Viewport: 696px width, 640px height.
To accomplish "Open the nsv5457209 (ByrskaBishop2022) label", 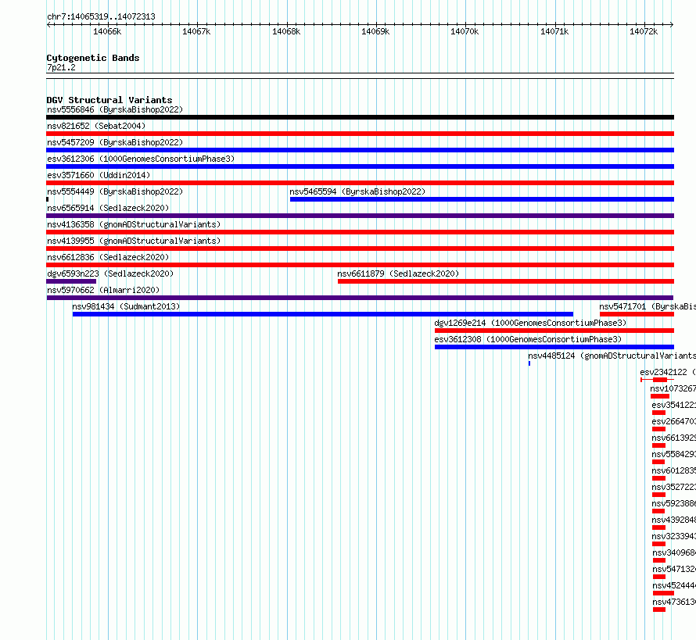I will coord(115,142).
